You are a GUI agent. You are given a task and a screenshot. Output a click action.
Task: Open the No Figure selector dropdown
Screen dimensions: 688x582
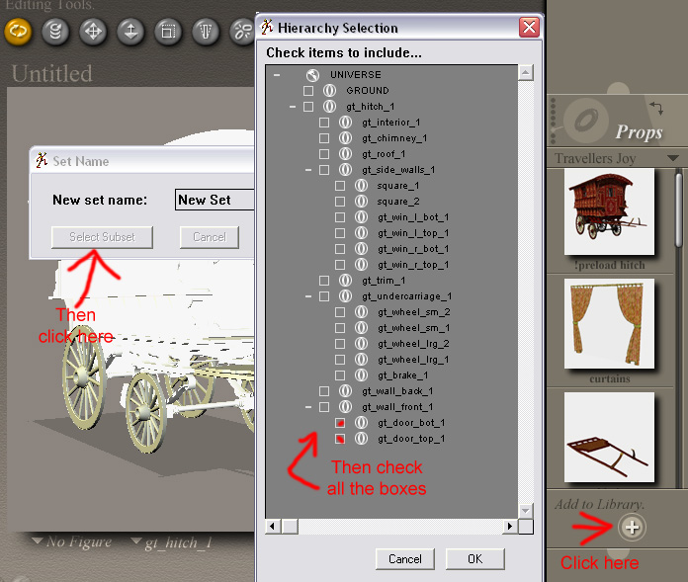pyautogui.click(x=38, y=540)
